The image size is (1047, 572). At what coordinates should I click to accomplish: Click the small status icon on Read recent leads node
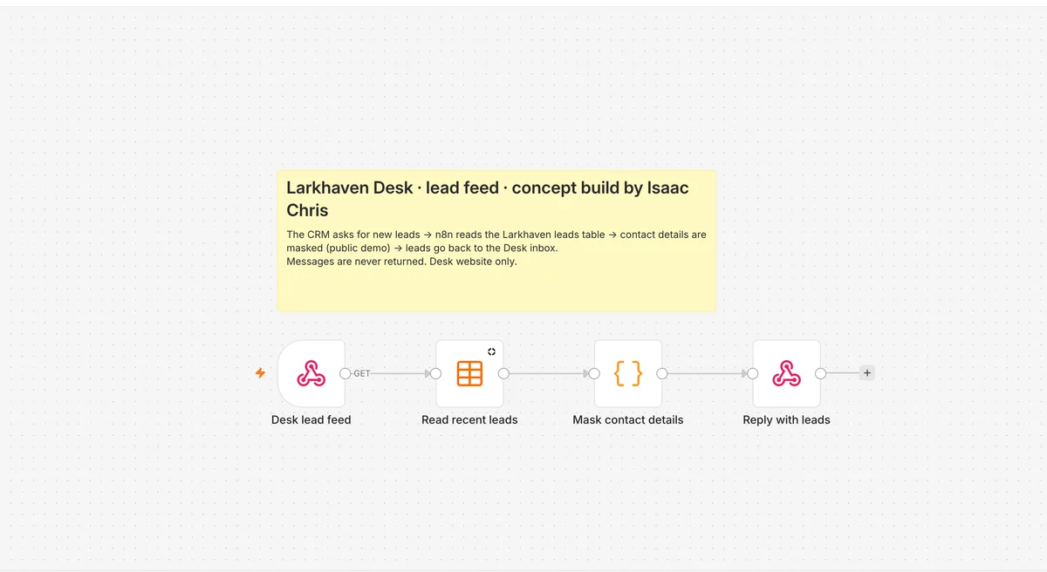(492, 351)
